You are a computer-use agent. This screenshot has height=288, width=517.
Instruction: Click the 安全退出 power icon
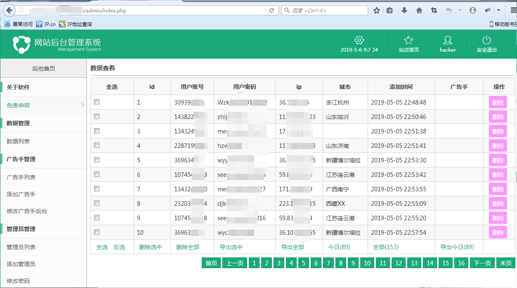pos(486,40)
